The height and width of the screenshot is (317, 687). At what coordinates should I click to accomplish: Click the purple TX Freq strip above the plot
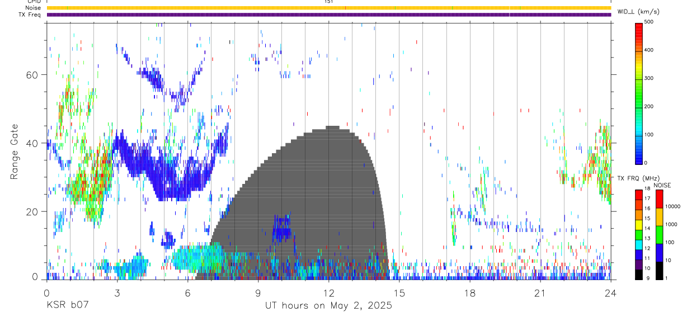329,15
